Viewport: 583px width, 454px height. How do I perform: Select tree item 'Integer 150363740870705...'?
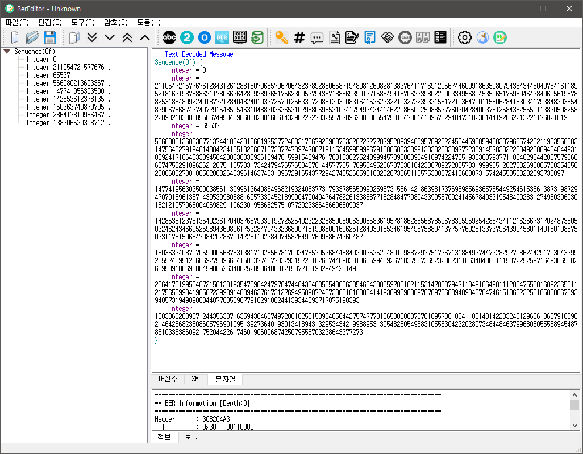pos(70,107)
